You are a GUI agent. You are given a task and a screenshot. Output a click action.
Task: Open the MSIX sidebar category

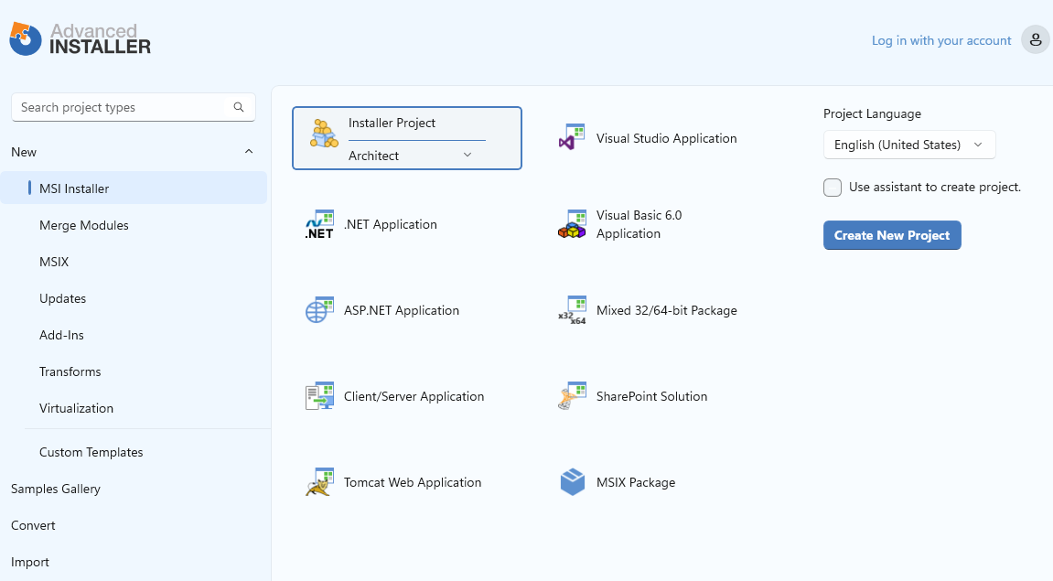coord(54,262)
